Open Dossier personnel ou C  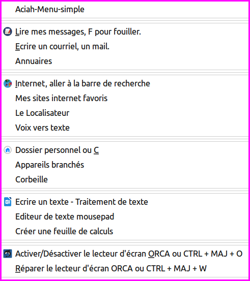[125, 150]
